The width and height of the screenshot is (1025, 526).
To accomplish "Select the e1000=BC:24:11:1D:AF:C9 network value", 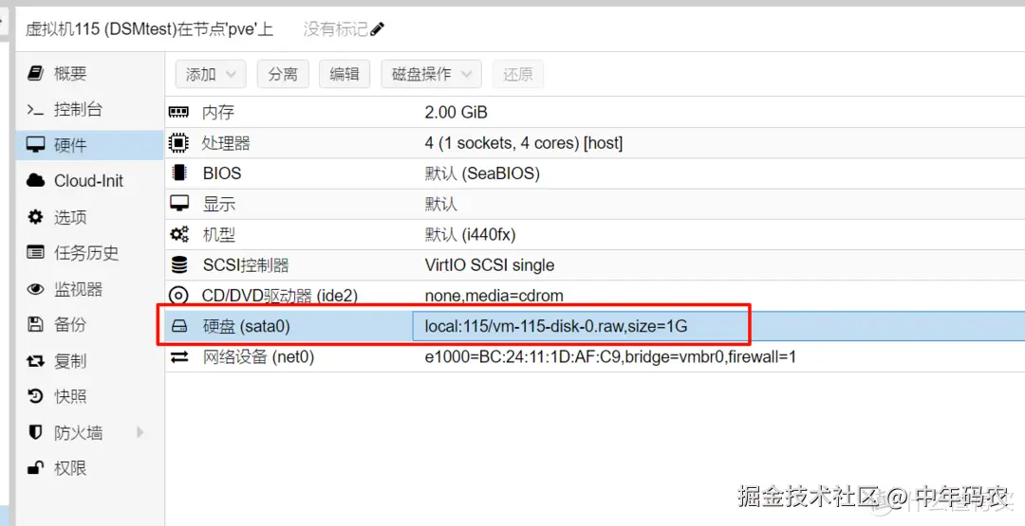I will pos(610,357).
